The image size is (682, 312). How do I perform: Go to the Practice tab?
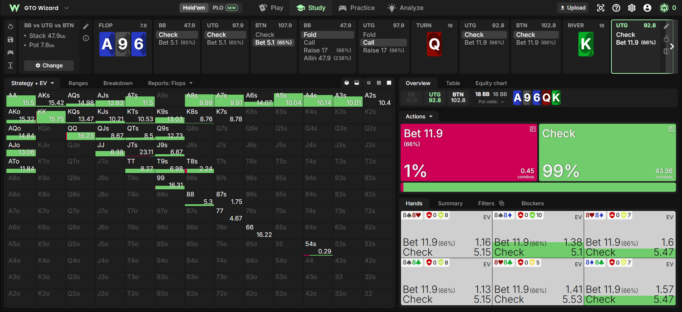357,8
